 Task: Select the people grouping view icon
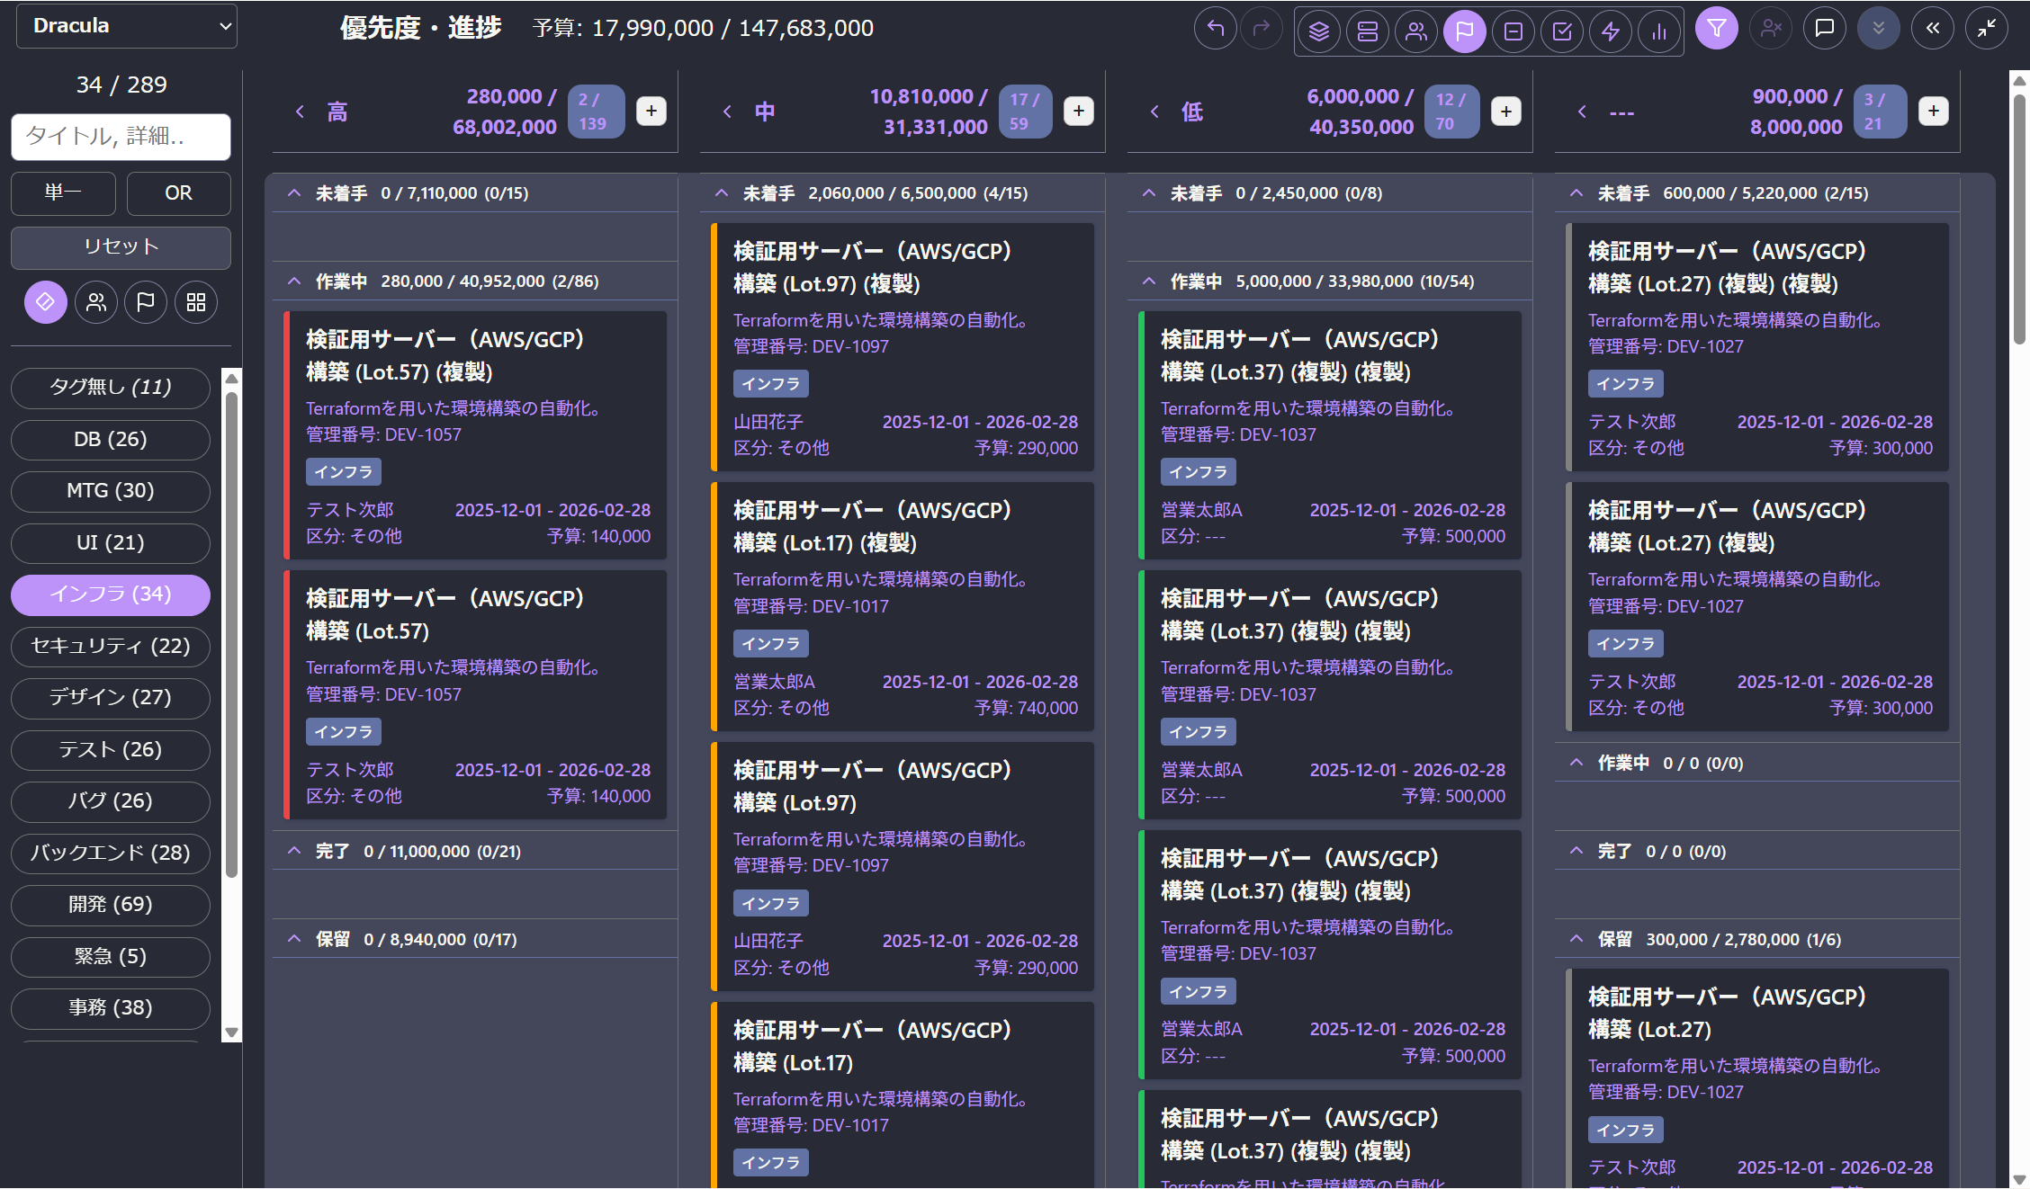1415,31
